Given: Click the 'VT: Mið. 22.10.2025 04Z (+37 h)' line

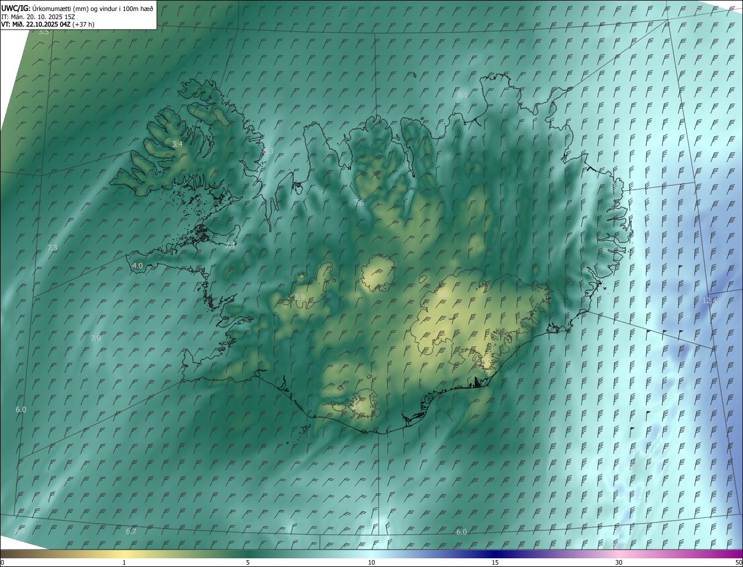Looking at the screenshot, I should tap(48, 24).
